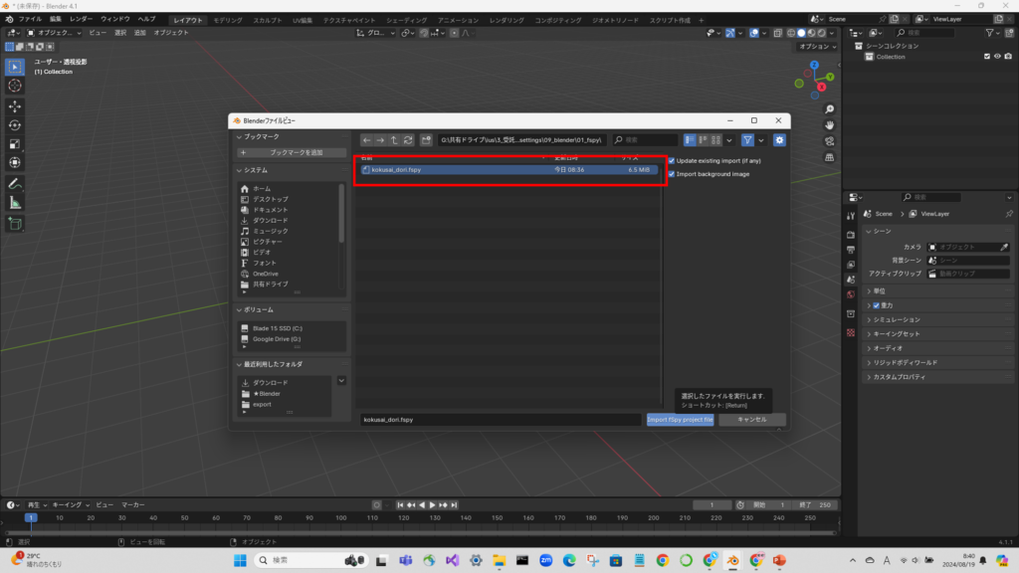Uncheck Update existing import option
Screen dimensions: 1019x573
click(672, 160)
